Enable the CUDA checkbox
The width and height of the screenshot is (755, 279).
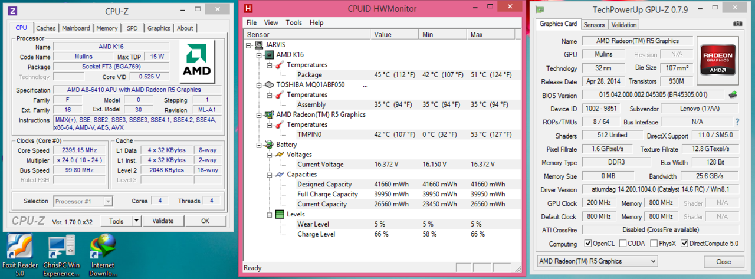coord(623,244)
